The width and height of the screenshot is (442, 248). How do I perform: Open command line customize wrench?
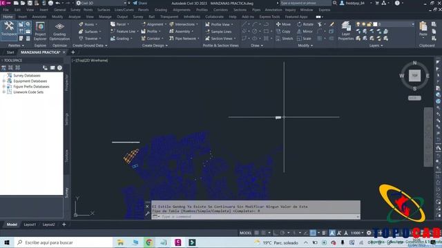click(147, 214)
